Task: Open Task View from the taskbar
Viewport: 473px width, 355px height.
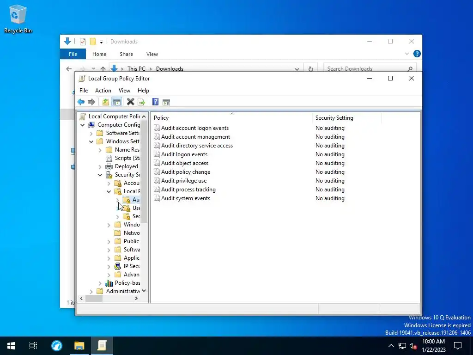Action: coord(33,346)
